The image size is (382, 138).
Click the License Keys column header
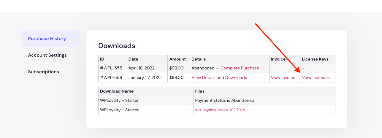[315, 59]
